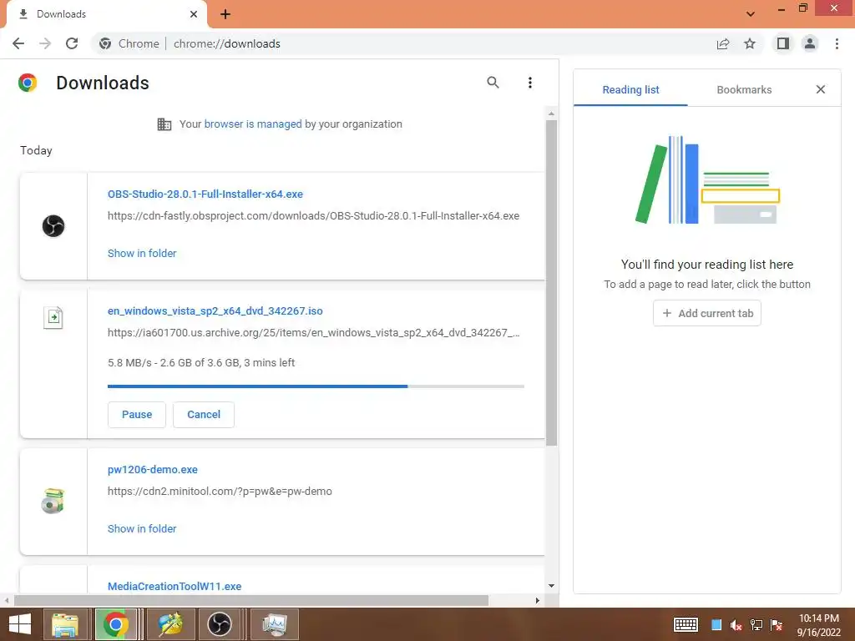855x641 pixels.
Task: Switch to the Reading list tab
Action: coord(630,90)
